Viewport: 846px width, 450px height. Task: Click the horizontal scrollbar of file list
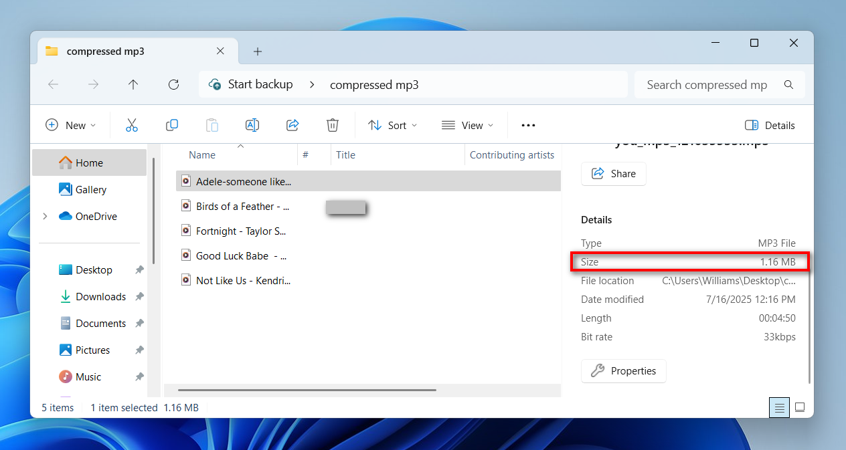pos(307,390)
